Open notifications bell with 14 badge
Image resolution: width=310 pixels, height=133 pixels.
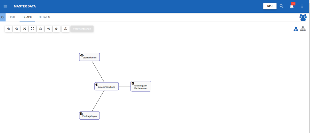click(292, 6)
